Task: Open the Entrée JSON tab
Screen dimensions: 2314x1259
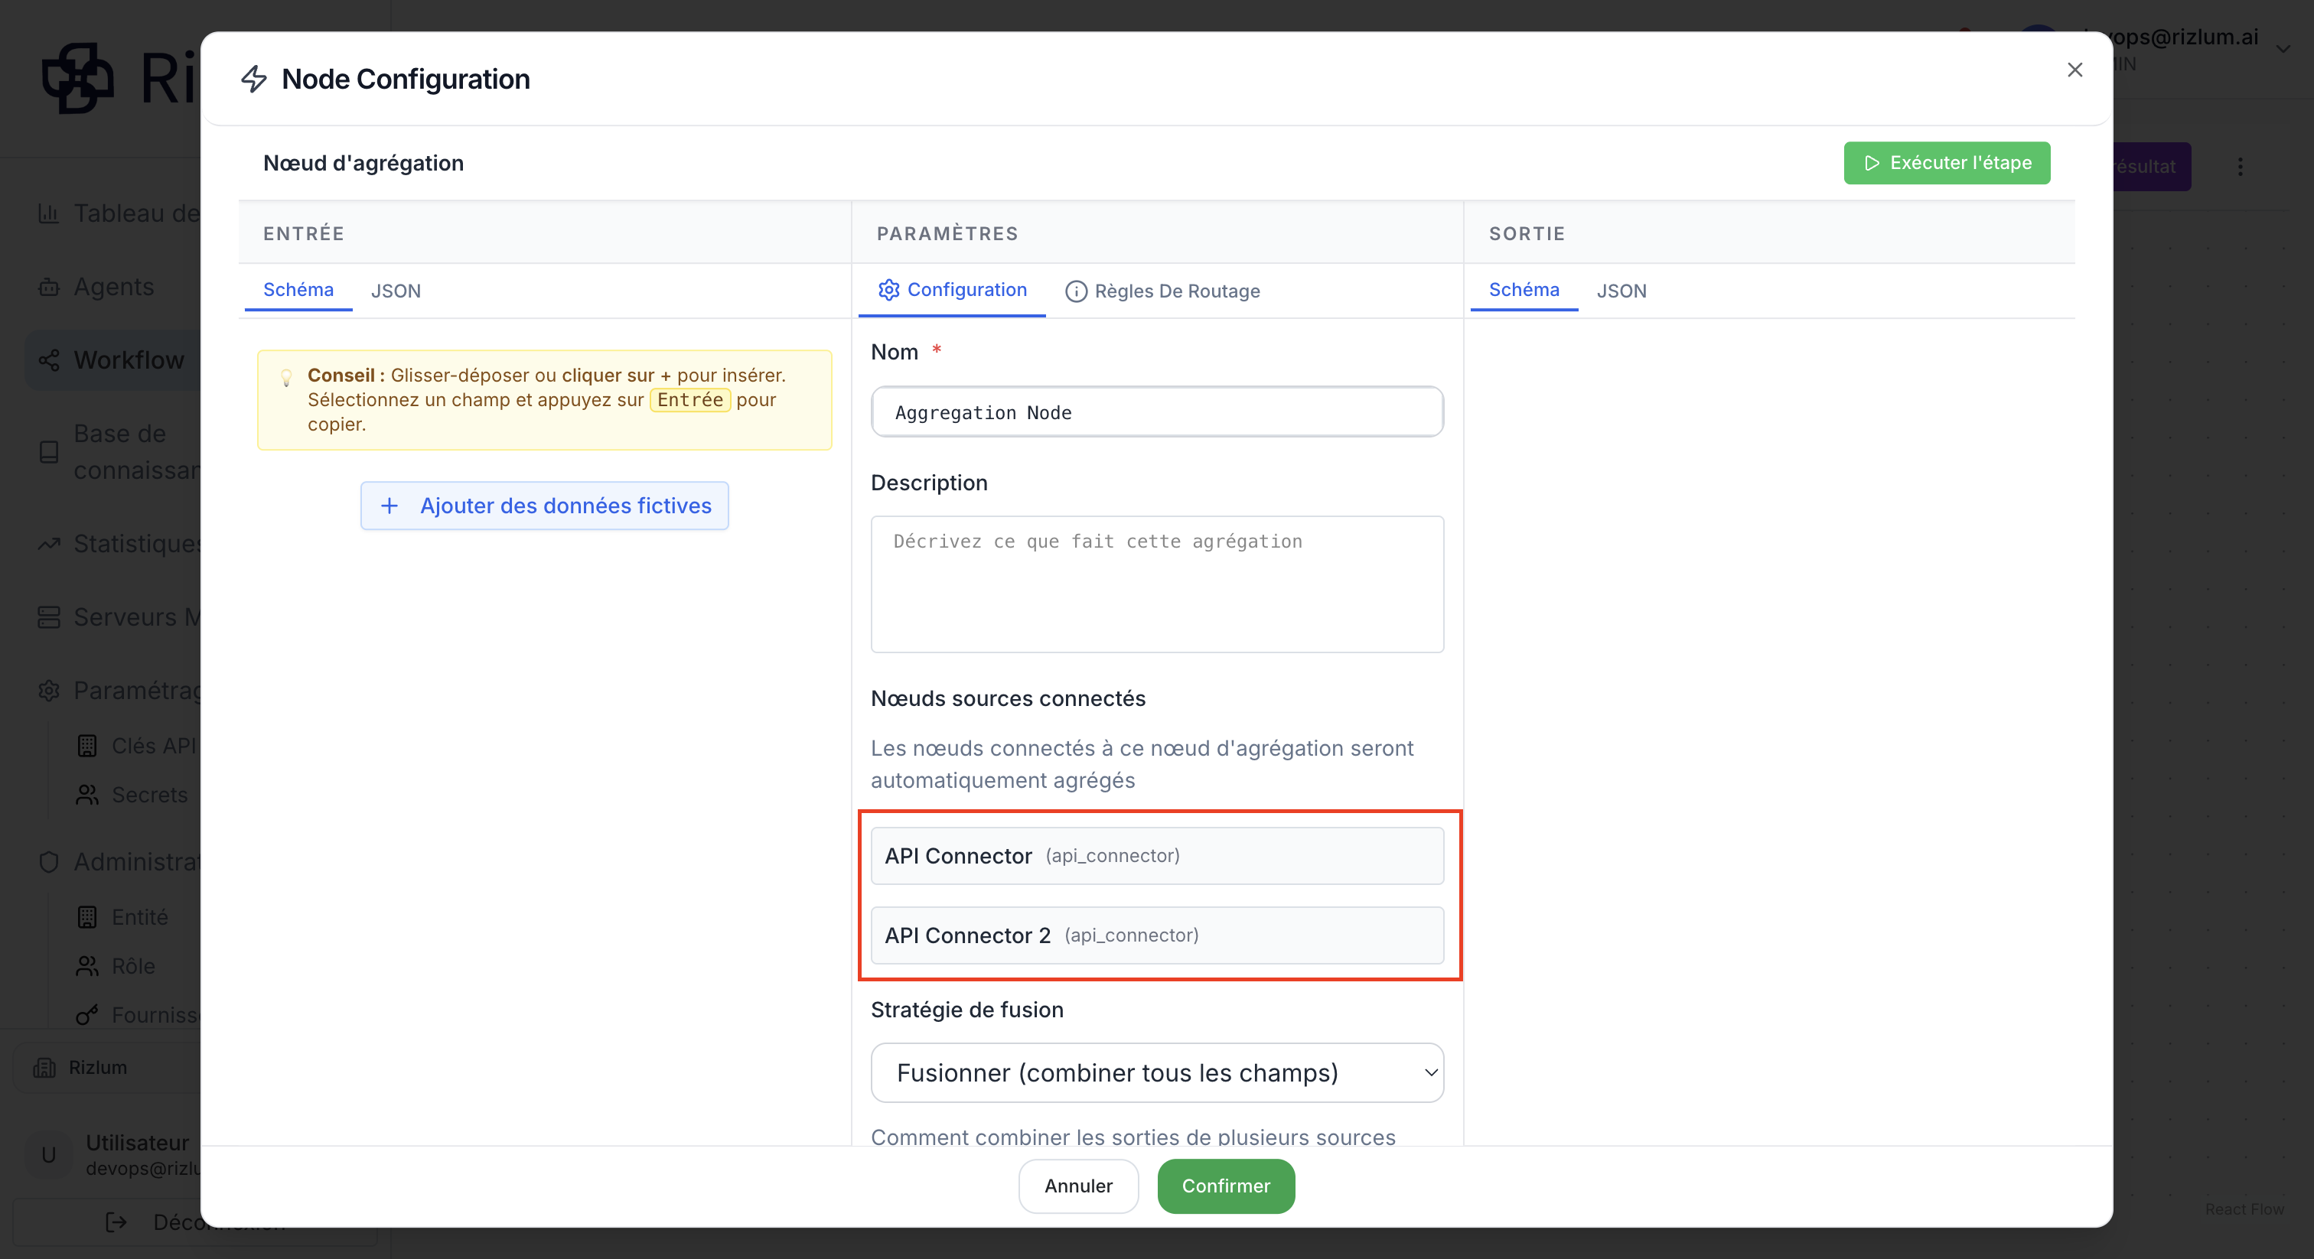Action: coord(396,291)
